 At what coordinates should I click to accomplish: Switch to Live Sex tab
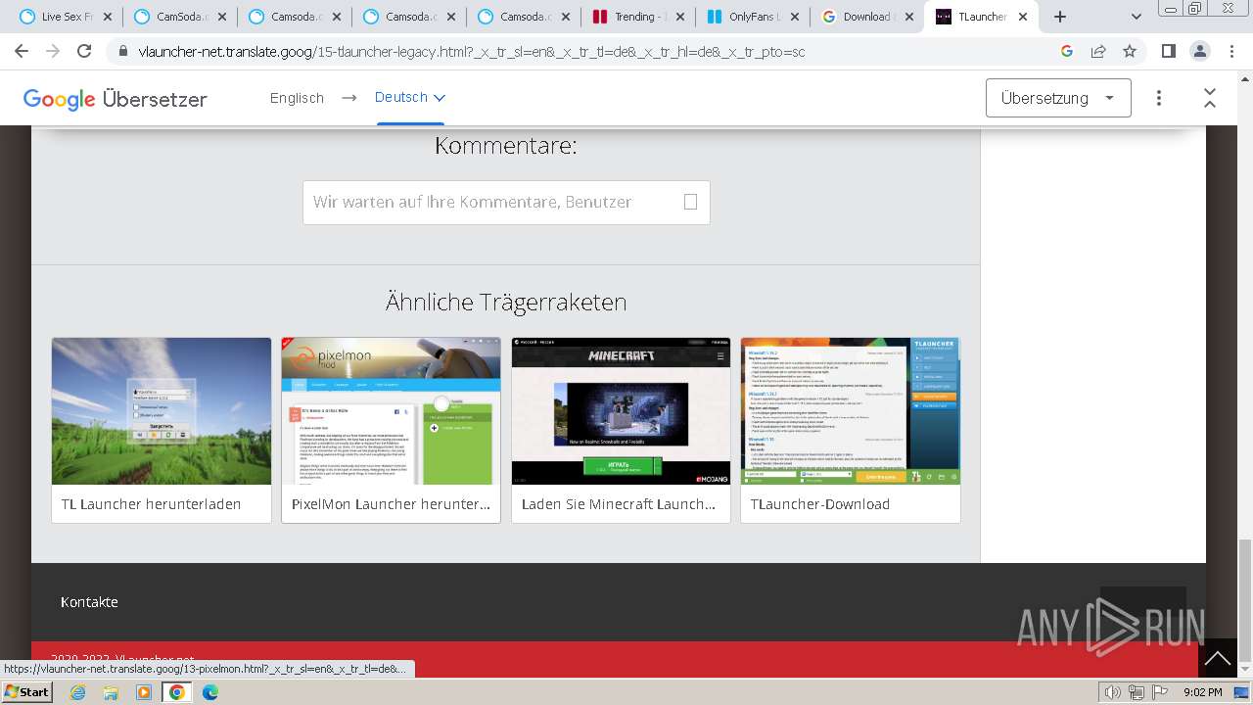68,17
